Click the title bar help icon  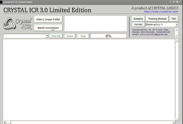[171, 2]
